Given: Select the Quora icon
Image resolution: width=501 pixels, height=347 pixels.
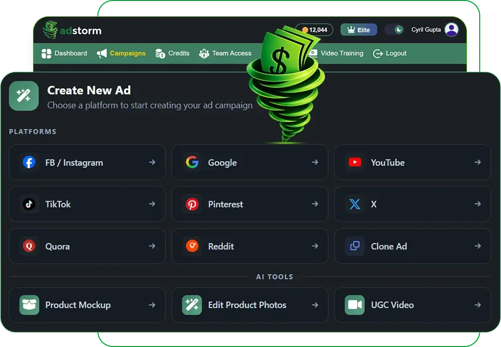Looking at the screenshot, I should tap(29, 246).
